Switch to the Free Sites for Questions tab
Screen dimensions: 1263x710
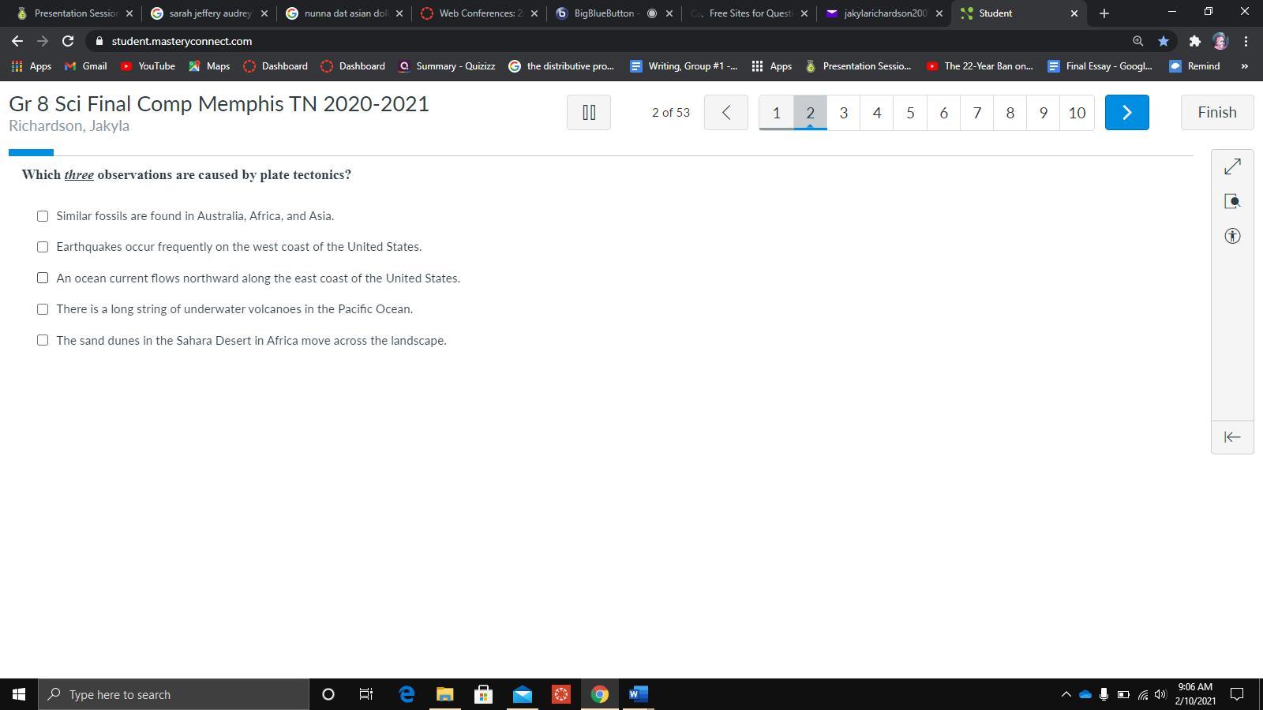[x=749, y=13]
